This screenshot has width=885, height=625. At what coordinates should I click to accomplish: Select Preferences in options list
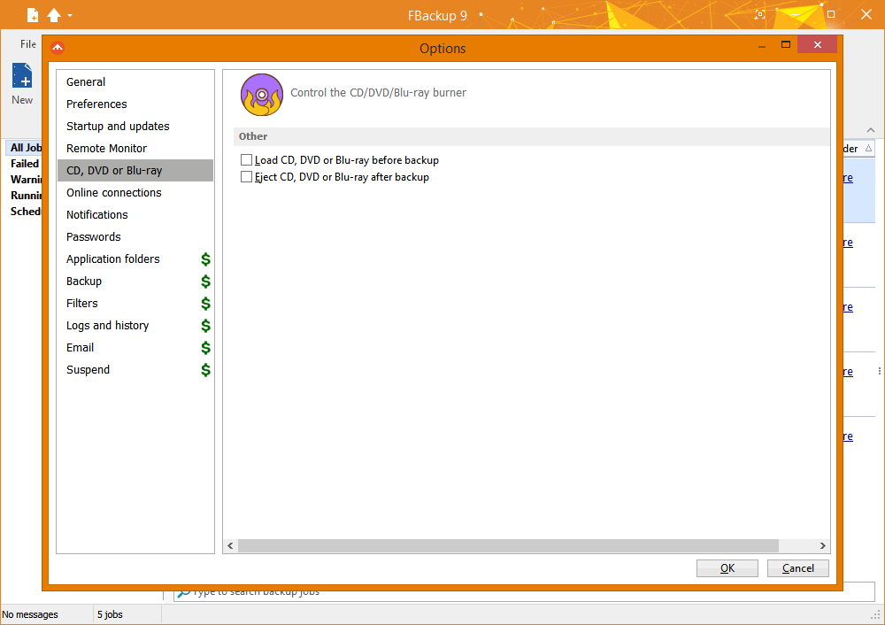pyautogui.click(x=135, y=104)
